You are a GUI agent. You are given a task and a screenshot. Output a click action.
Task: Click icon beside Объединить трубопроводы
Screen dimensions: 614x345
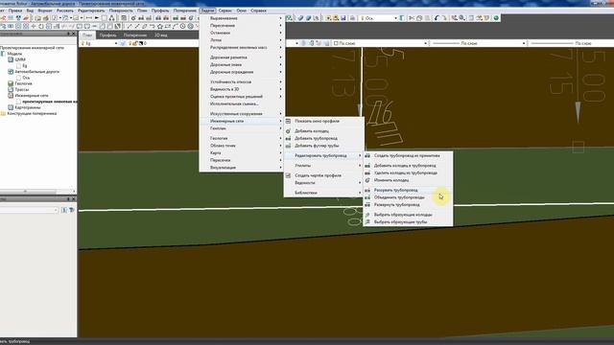[367, 197]
